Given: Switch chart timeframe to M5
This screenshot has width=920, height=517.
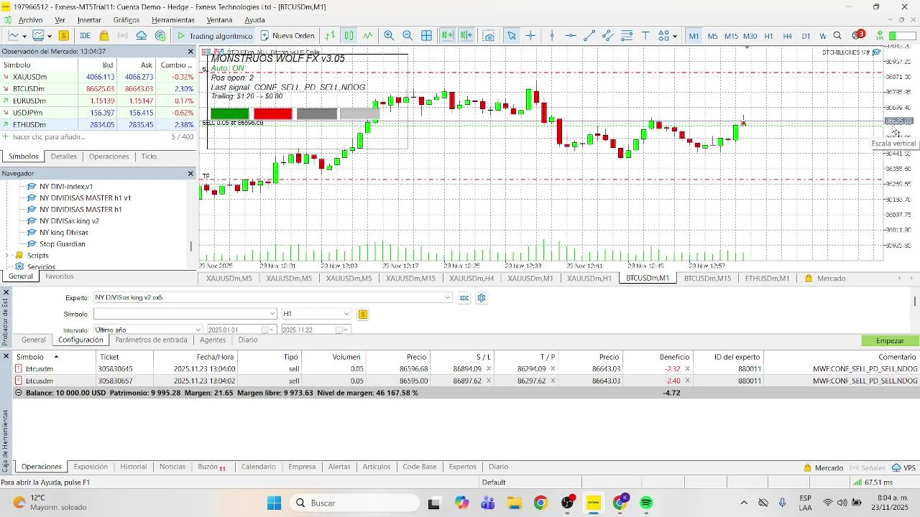Looking at the screenshot, I should tap(713, 36).
